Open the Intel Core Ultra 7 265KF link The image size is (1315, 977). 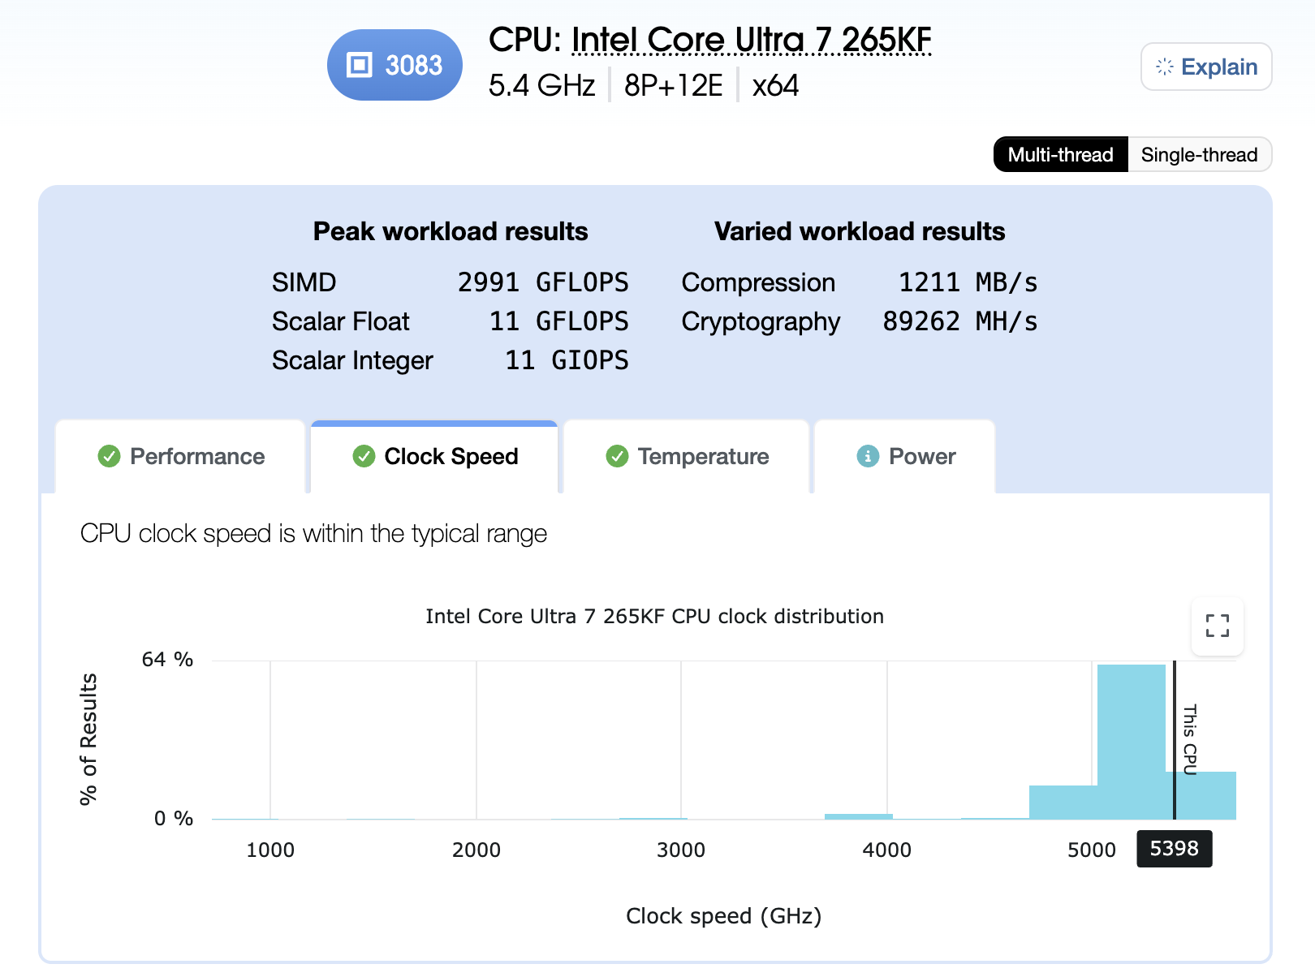pos(752,39)
